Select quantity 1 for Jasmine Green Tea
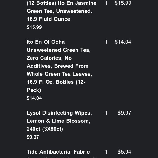Image resolution: width=158 pixels, height=158 pixels. (106, 3)
